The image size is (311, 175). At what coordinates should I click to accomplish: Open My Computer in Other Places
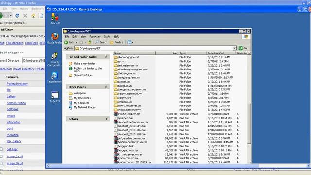82,103
